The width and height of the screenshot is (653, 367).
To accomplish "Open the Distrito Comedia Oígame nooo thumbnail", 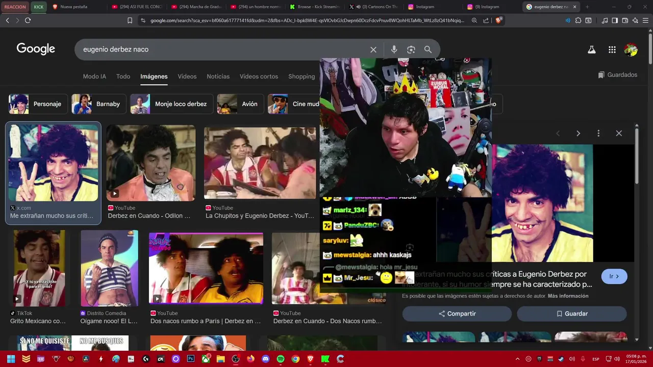I will tap(109, 268).
